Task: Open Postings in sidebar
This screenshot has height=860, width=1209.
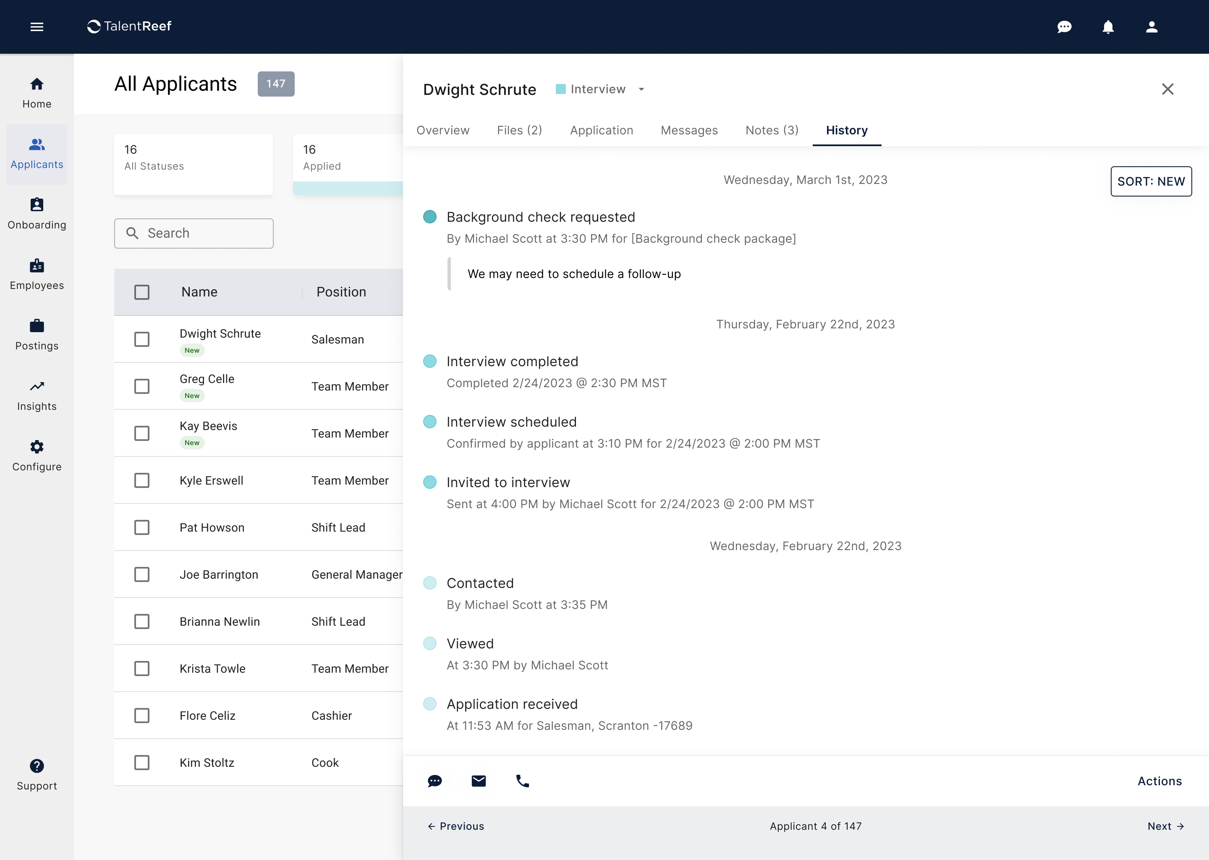Action: point(37,335)
